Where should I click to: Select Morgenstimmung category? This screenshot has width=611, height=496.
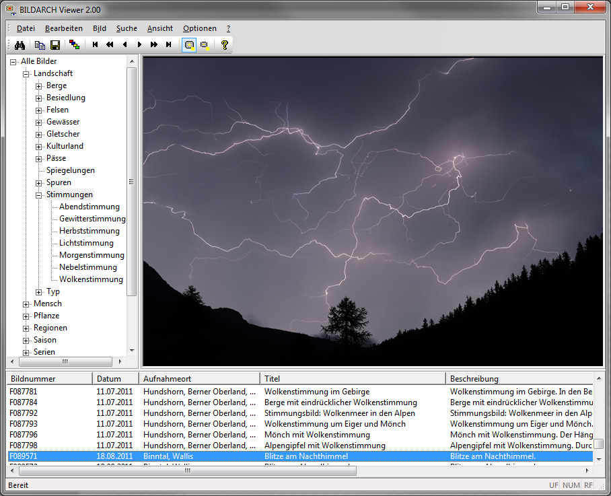(92, 255)
